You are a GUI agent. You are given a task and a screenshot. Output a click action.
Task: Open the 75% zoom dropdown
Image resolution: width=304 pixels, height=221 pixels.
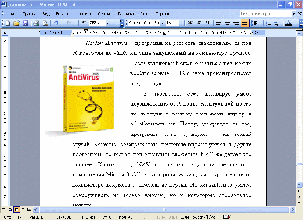click(x=107, y=23)
